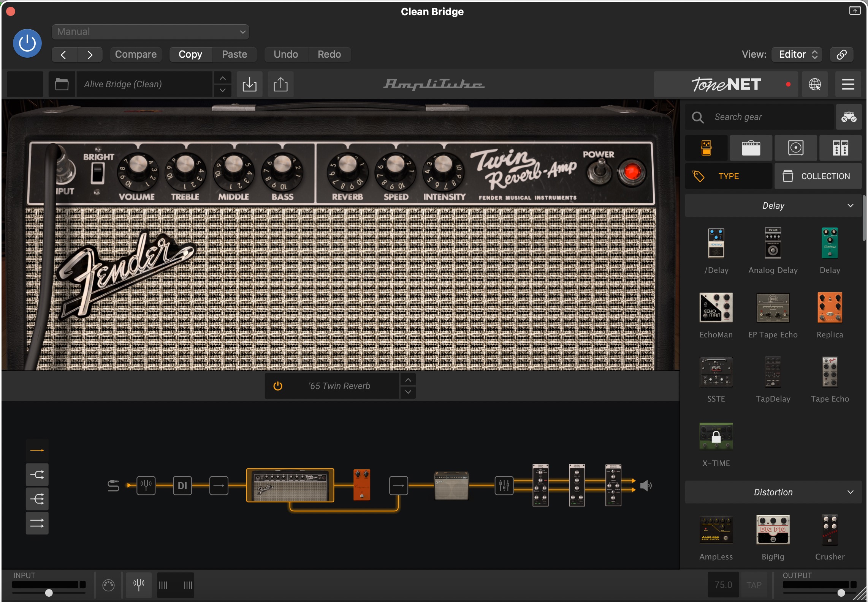Select the locked X-TIME pedal

(716, 437)
